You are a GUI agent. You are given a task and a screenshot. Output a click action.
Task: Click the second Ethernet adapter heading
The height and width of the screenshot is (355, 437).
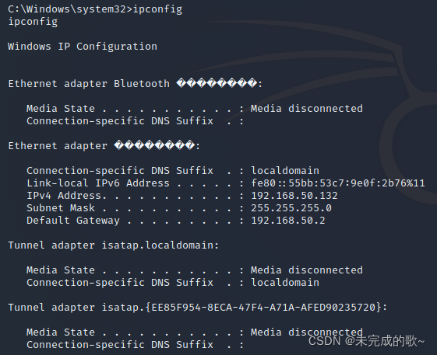[x=104, y=146]
